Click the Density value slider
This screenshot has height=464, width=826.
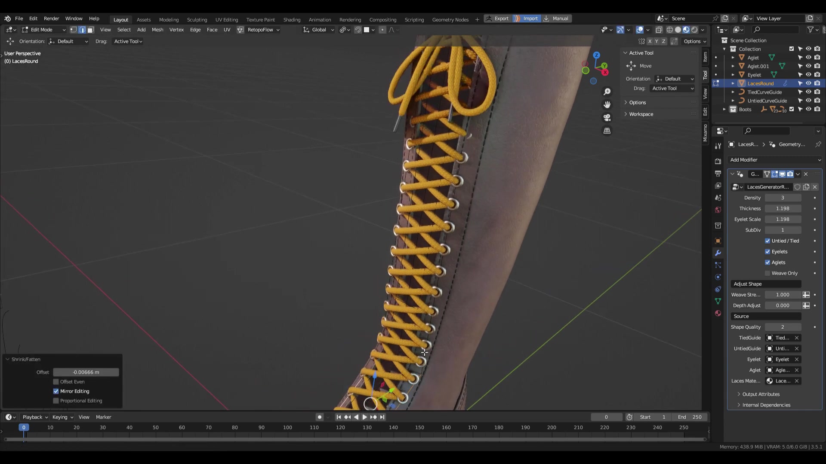[x=783, y=198]
